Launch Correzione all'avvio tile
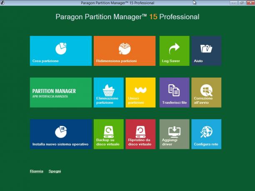 (206, 93)
